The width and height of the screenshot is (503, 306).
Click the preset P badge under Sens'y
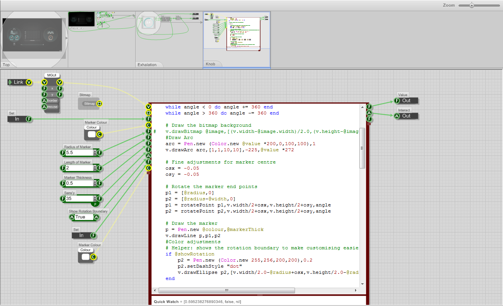point(95,205)
